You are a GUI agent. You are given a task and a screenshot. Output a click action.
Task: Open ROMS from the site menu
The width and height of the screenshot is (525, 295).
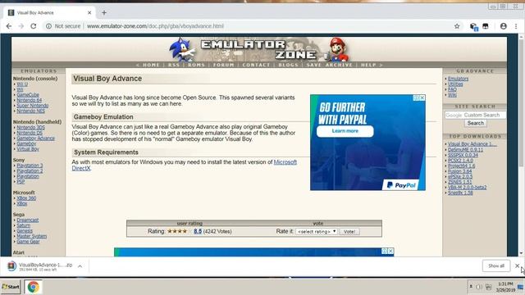click(196, 65)
